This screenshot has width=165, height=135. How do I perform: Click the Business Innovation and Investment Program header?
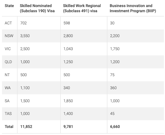tap(133, 8)
